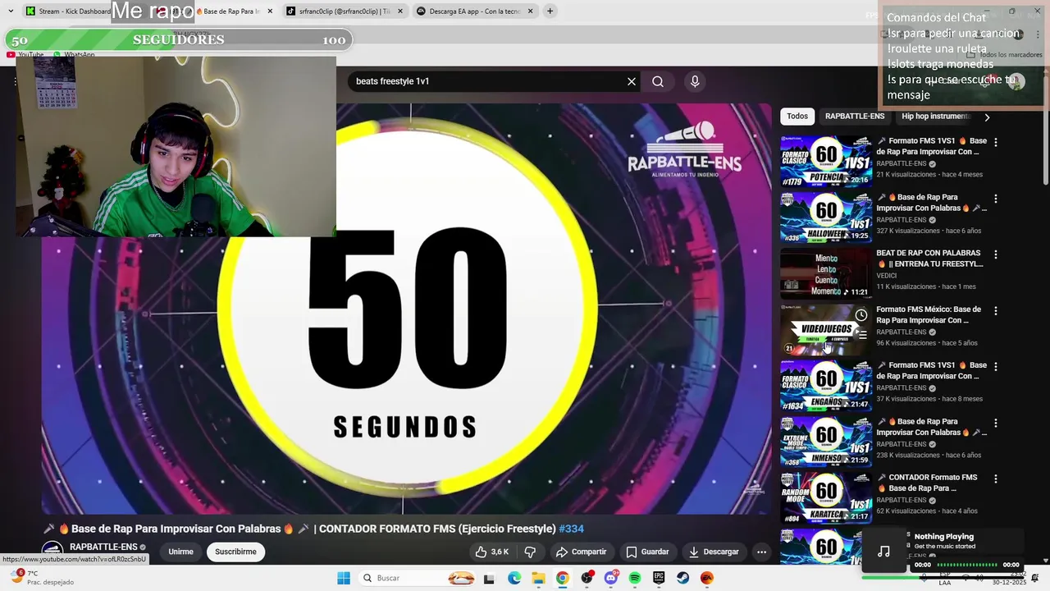Open the EA app from the taskbar

click(707, 578)
